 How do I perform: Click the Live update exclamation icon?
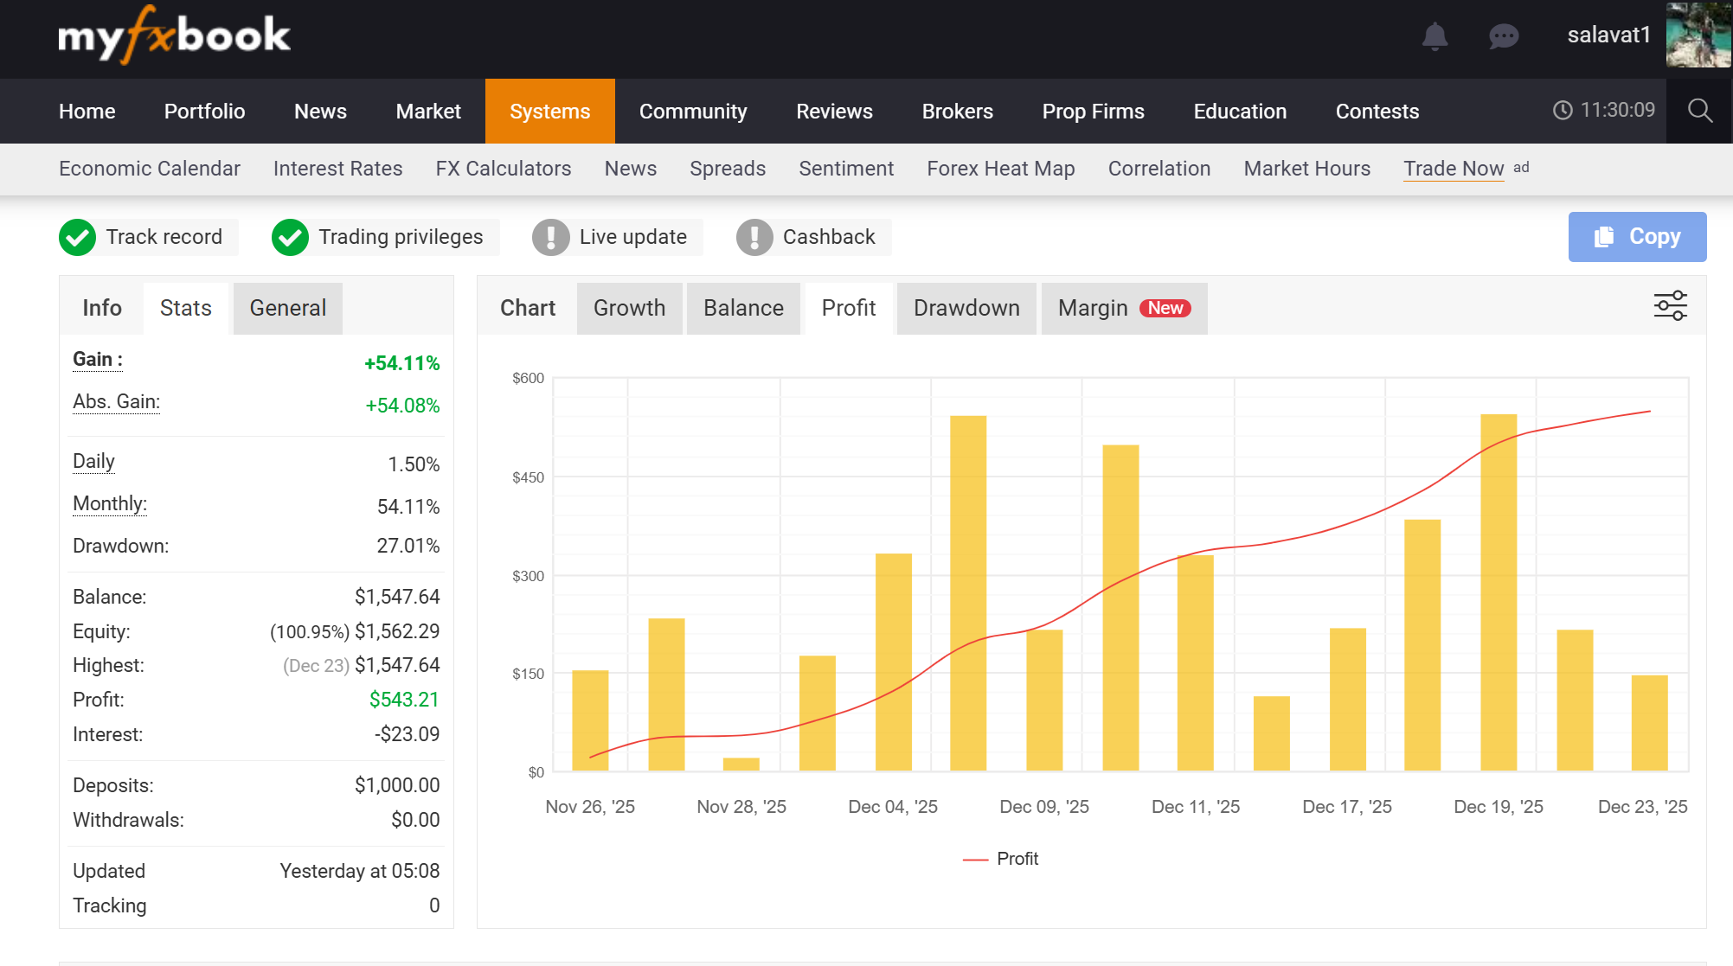point(550,237)
